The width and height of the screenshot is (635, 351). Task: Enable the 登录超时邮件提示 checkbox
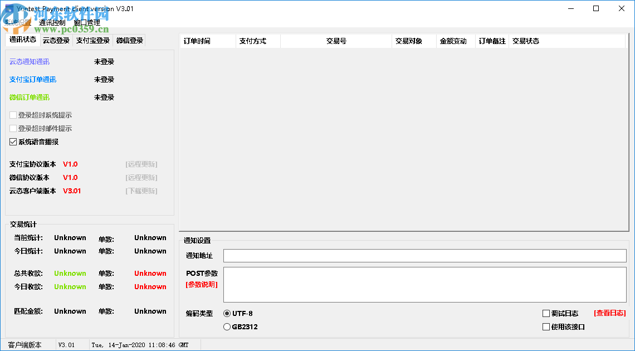pos(13,128)
